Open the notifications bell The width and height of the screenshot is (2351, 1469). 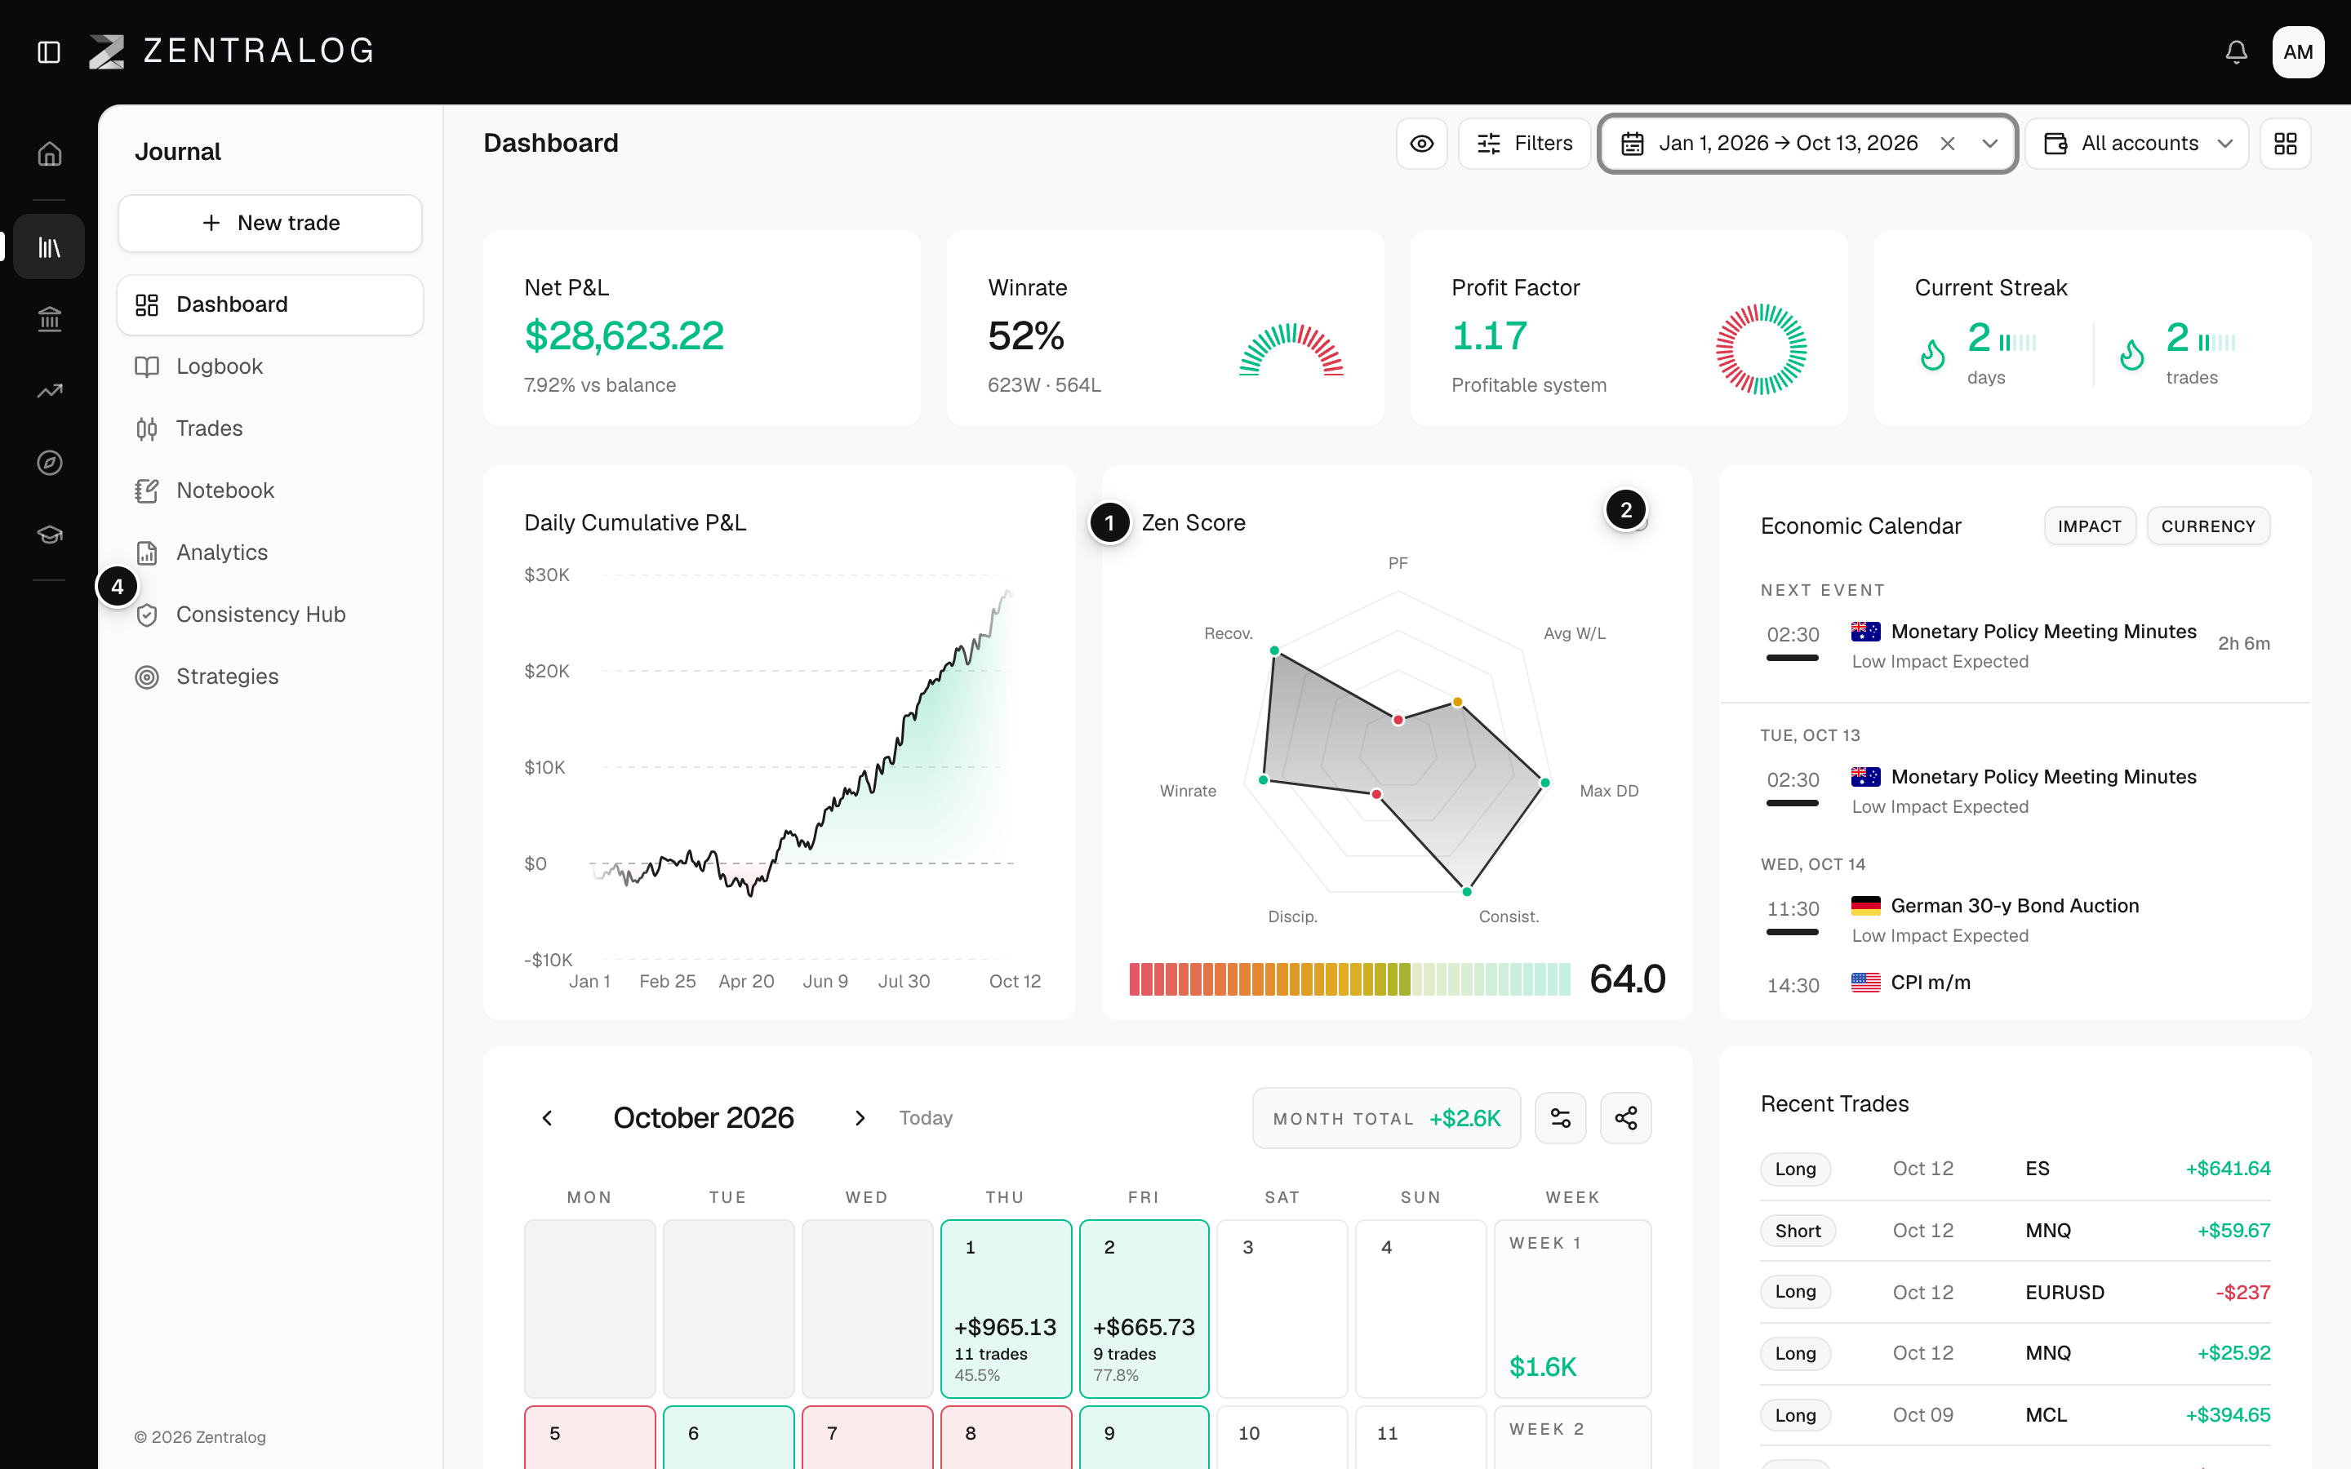[x=2237, y=51]
